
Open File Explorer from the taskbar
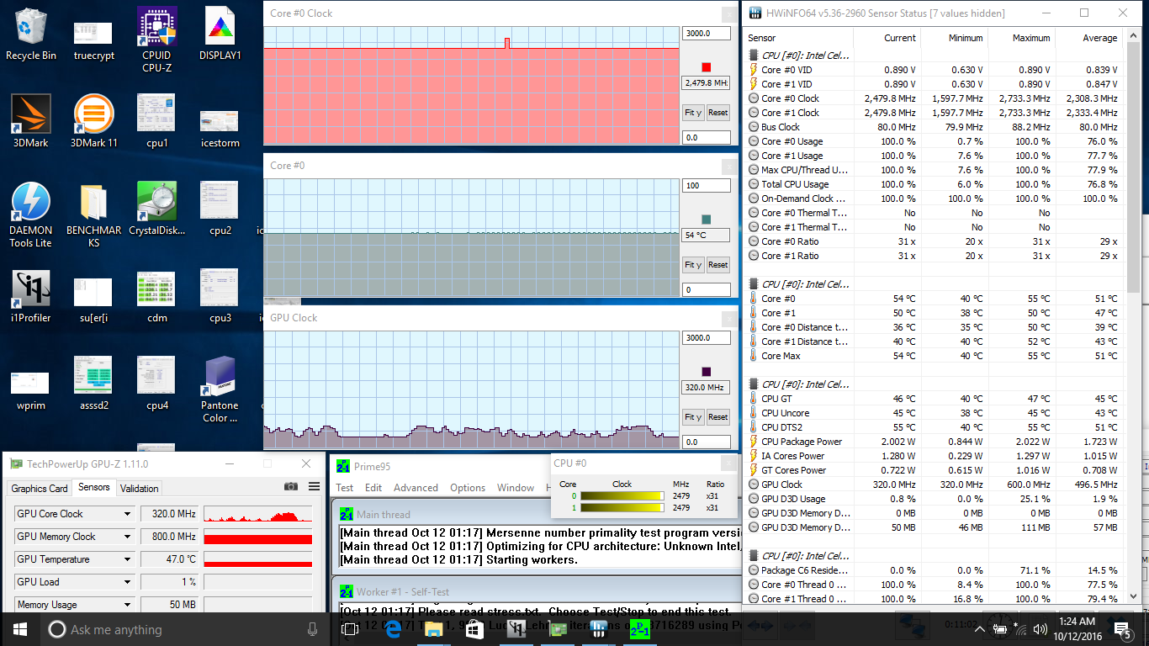433,629
